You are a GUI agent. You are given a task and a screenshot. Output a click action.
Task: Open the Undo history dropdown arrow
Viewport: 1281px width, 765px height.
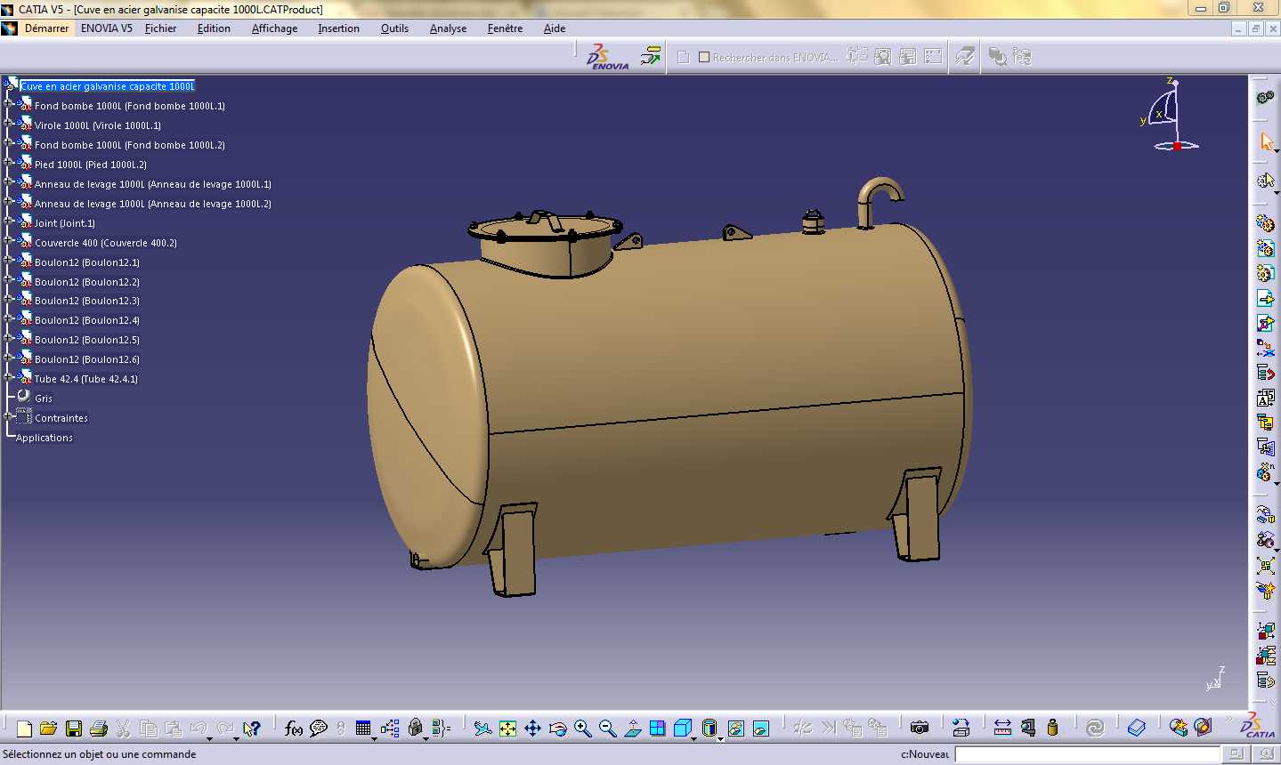(x=210, y=737)
